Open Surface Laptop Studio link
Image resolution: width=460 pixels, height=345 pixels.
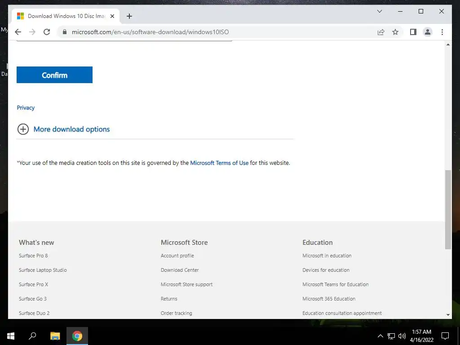pos(43,270)
